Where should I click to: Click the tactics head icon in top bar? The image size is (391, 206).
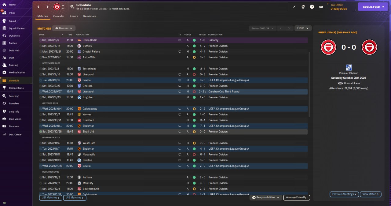coord(303,7)
